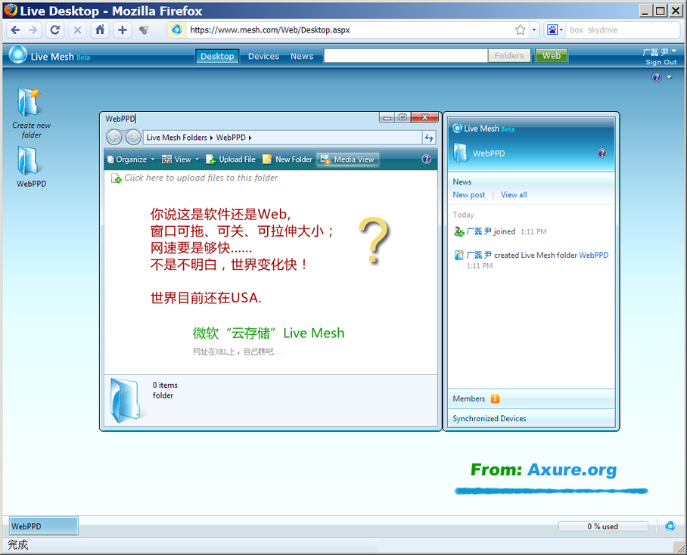Click help icon in WebPPD folder toolbar
This screenshot has width=687, height=555.
click(x=427, y=160)
